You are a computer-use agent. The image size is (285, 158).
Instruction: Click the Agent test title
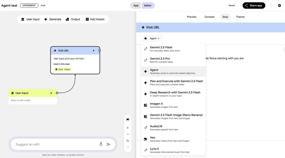click(x=9, y=6)
